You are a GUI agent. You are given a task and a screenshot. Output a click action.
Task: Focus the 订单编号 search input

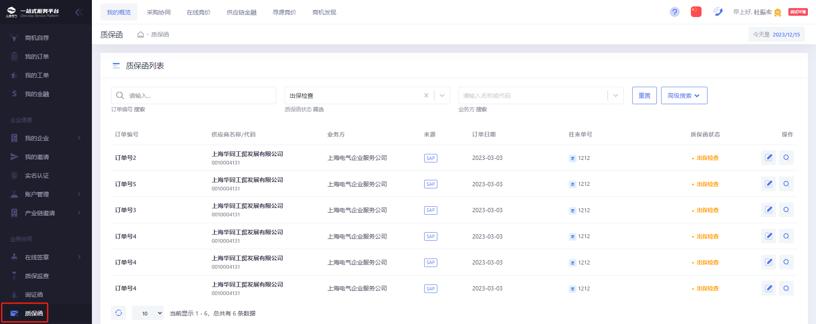194,96
